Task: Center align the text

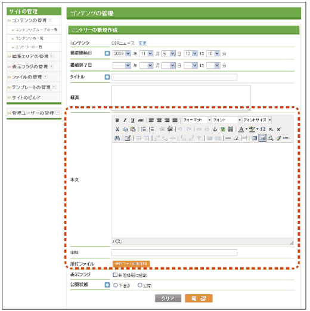Action: coord(159,120)
